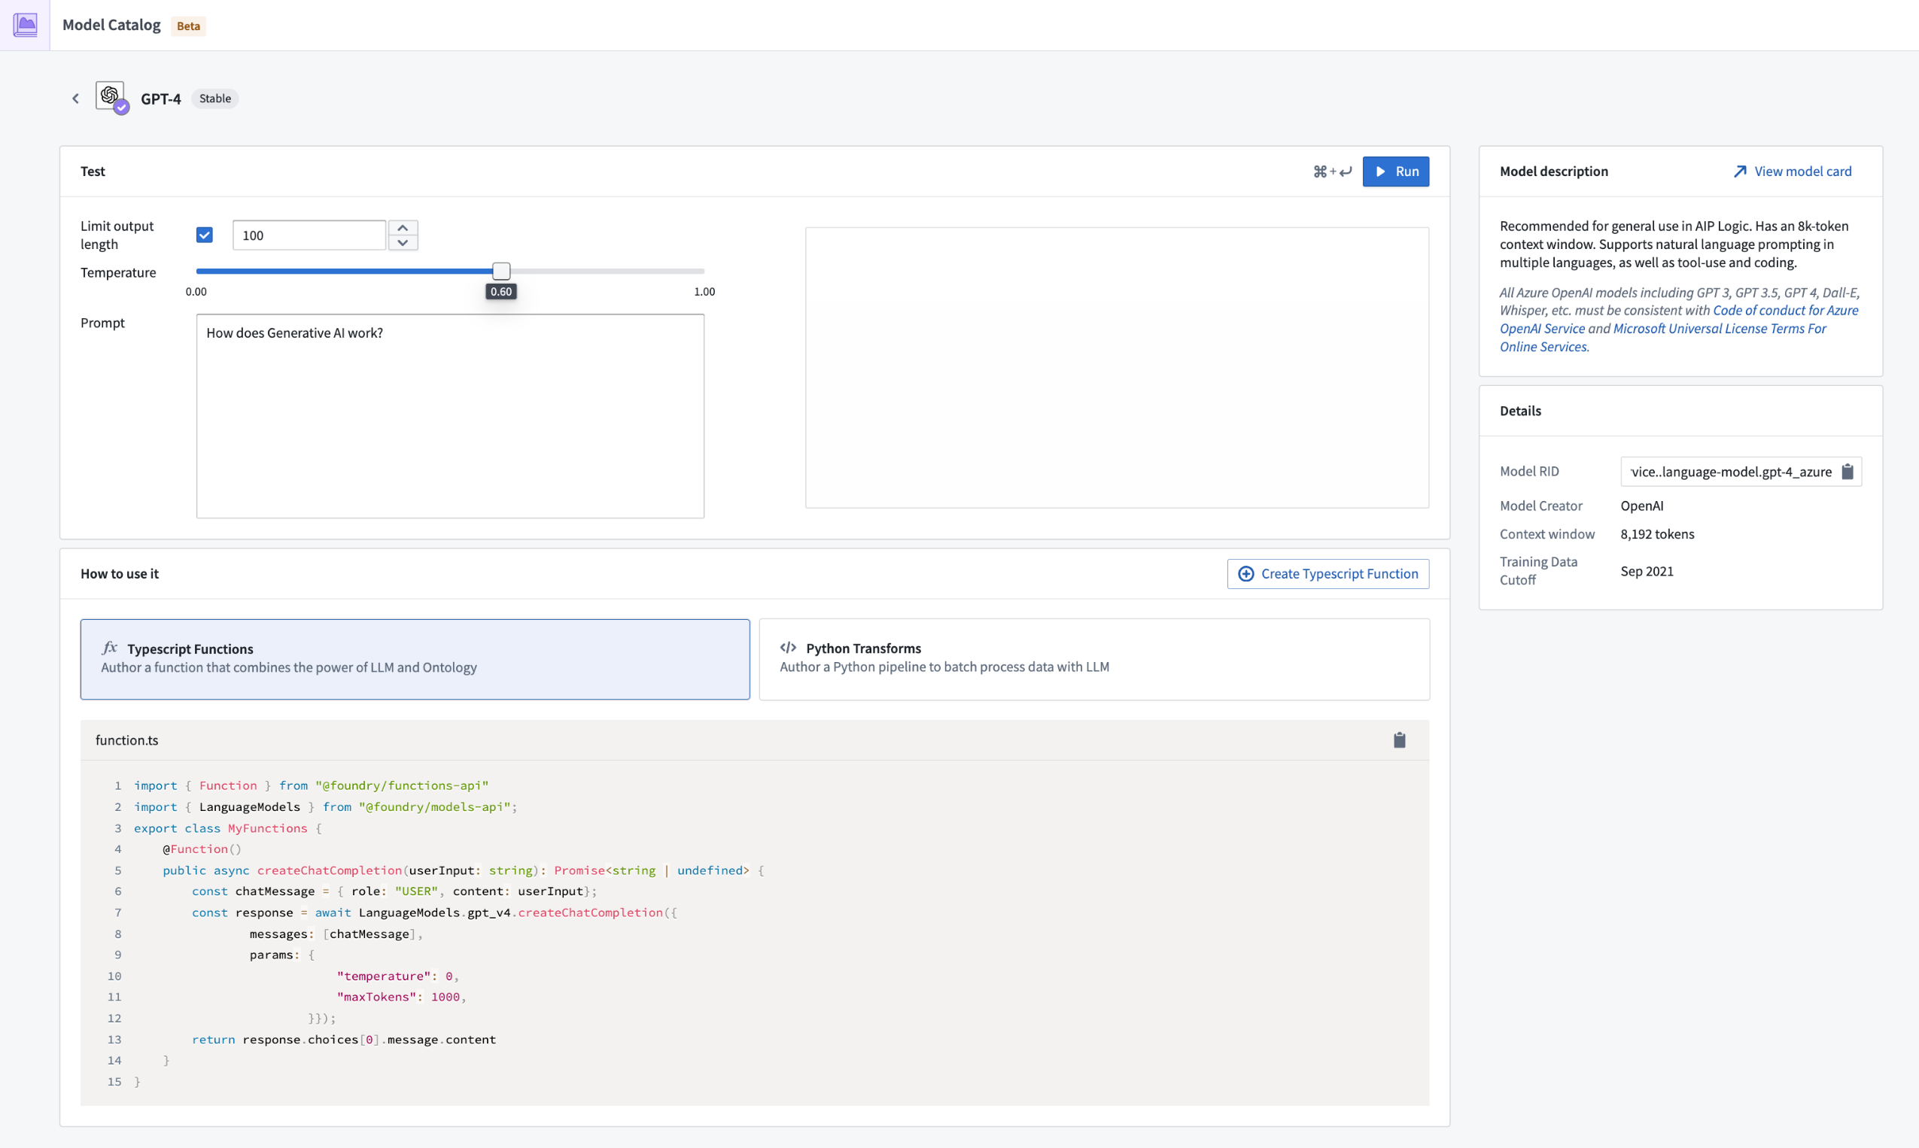Click the 'Test' panel heading

tap(92, 171)
